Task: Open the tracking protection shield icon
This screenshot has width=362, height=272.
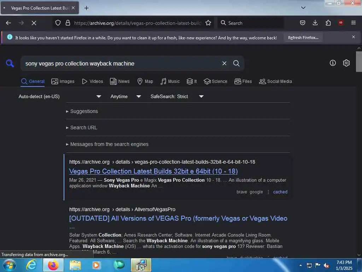Action: click(58, 23)
